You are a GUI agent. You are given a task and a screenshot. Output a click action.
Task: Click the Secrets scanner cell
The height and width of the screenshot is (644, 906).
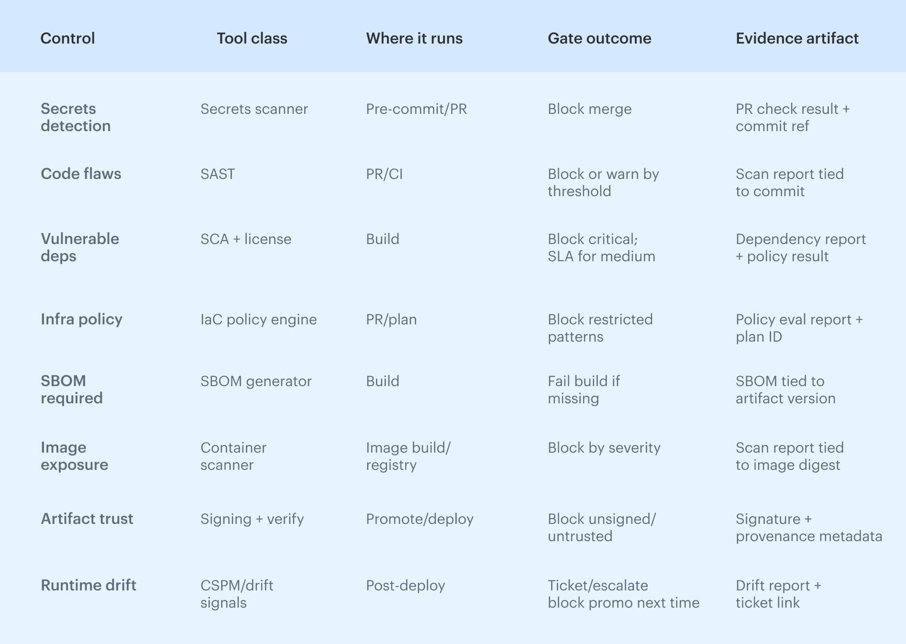tap(254, 109)
